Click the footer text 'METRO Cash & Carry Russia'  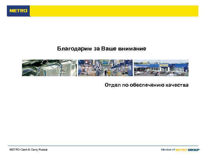coord(29,149)
